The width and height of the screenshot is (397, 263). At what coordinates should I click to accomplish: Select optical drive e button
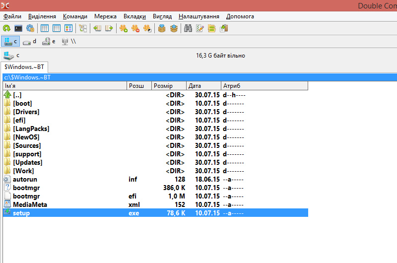[x=48, y=41]
